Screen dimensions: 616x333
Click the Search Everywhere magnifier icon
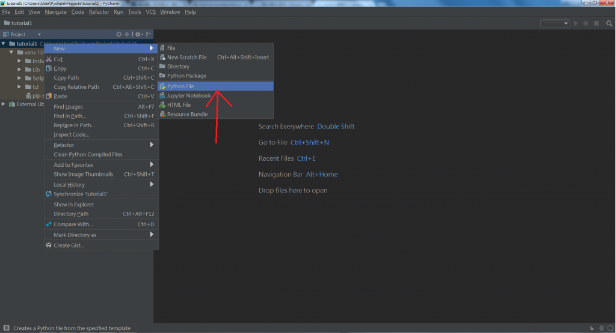click(609, 23)
